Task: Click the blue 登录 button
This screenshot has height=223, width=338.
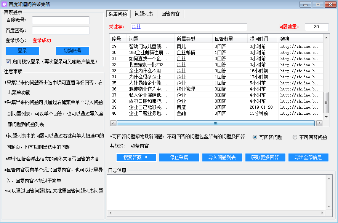Action: (22, 51)
